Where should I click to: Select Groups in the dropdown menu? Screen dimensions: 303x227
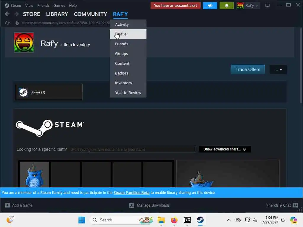[x=128, y=54]
